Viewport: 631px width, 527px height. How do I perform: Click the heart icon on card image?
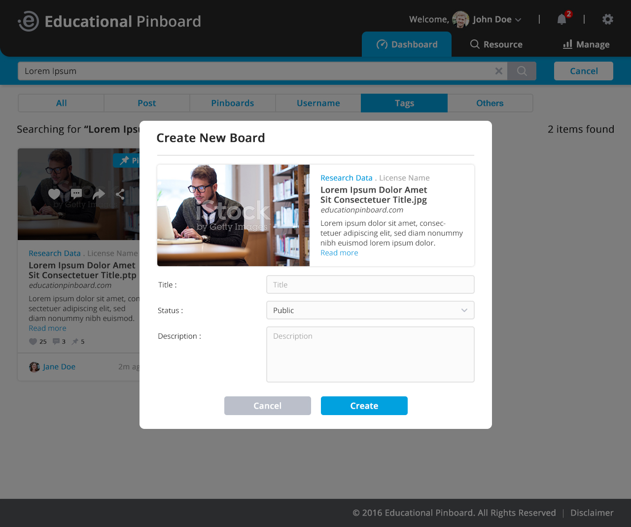click(x=54, y=194)
